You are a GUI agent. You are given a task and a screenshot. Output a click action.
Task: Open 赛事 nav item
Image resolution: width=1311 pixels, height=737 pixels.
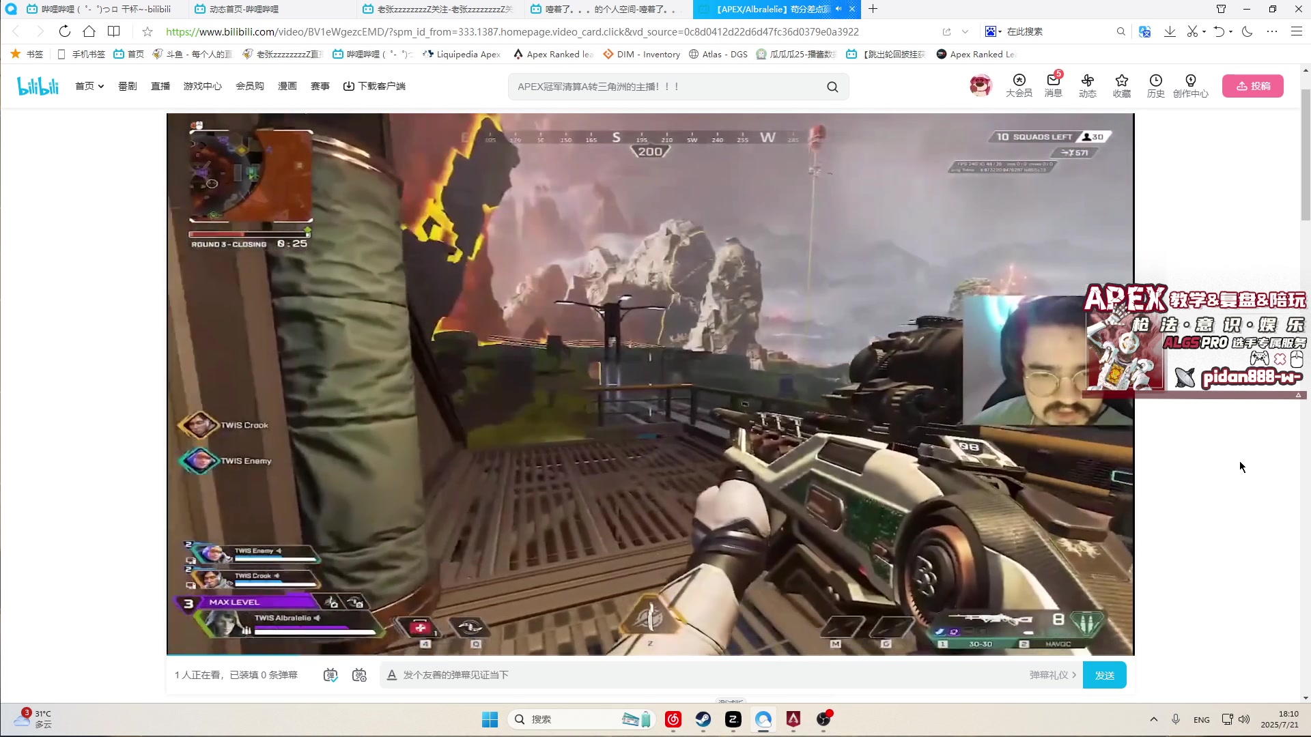[320, 86]
